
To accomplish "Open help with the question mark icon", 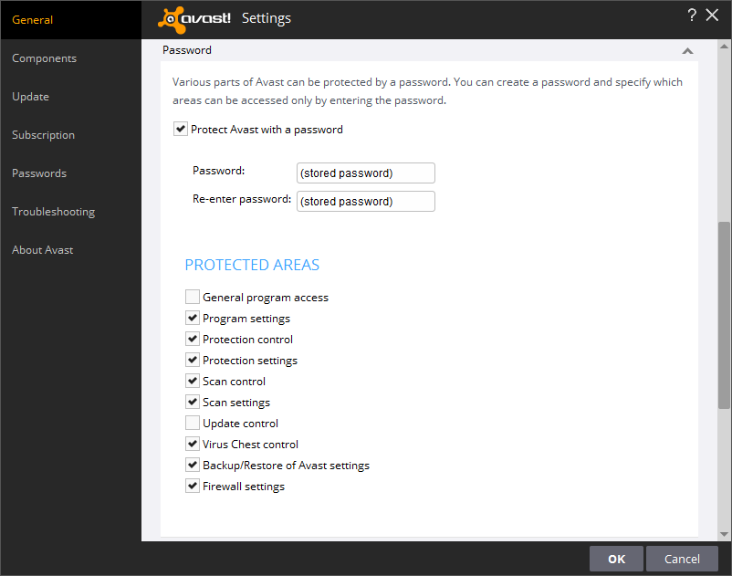I will tap(692, 16).
